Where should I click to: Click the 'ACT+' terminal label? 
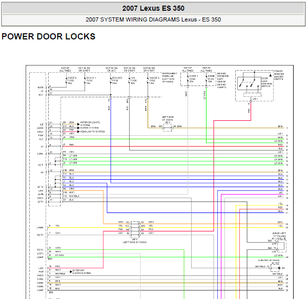pyautogui.click(x=40, y=187)
